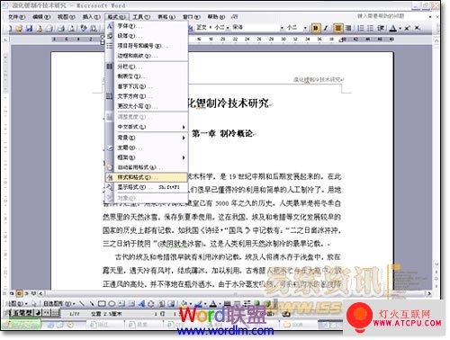The width and height of the screenshot is (450, 340).
Task: Select the Line drawing tool
Action: pos(82,304)
